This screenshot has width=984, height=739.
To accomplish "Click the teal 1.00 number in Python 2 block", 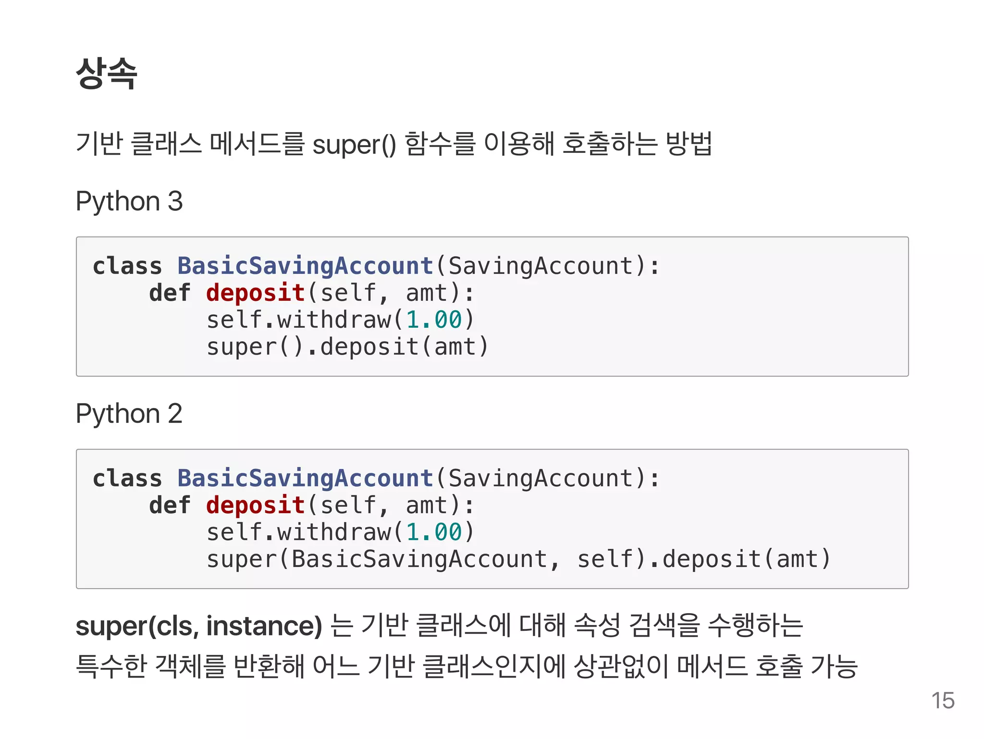I will click(434, 532).
